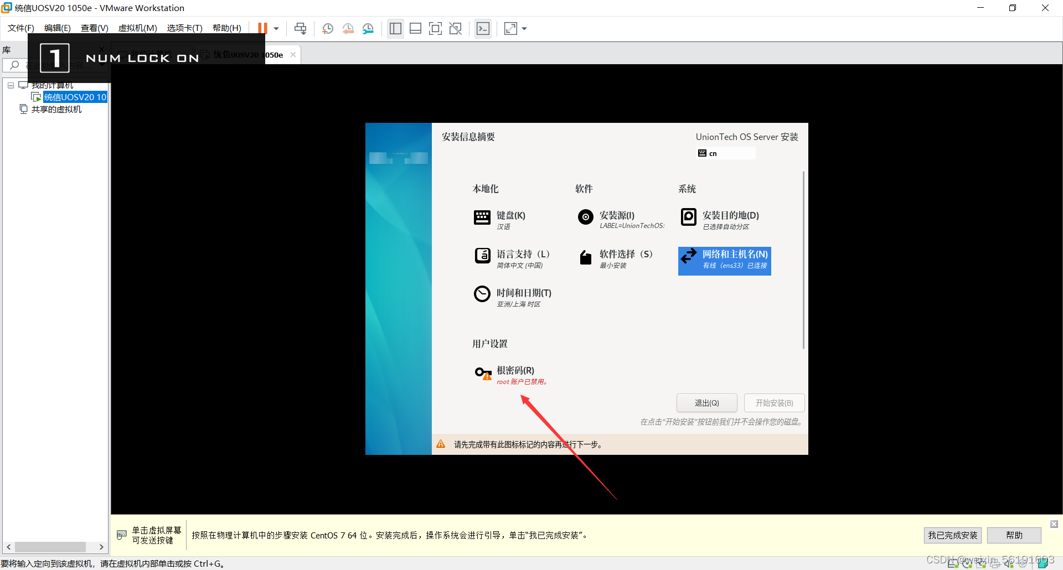Take a snapshot of this virtual machine

(x=328, y=28)
